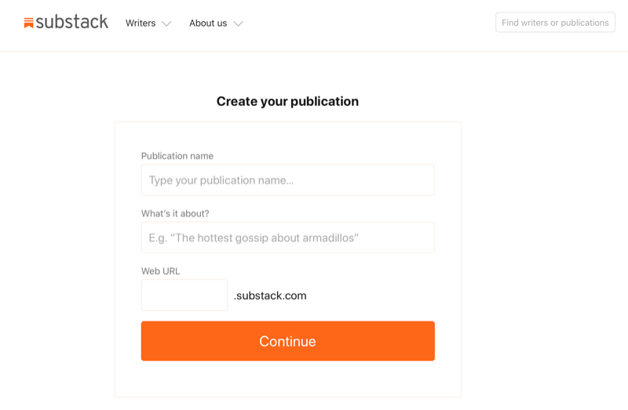
Task: Click the Web URL label
Action: [160, 271]
